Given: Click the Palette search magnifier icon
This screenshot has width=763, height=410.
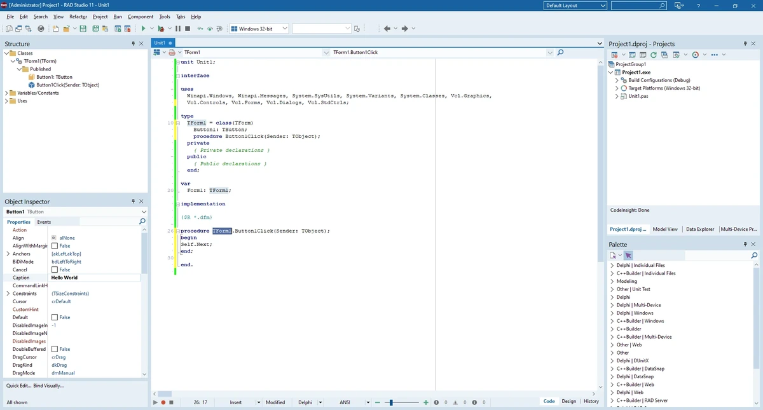Looking at the screenshot, I should click(x=755, y=256).
